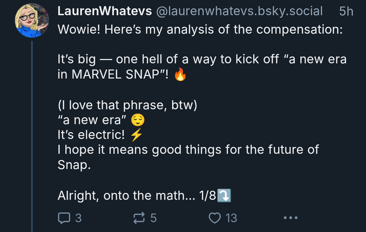Click the LaurenWhatevs display name
Image resolution: width=366 pixels, height=232 pixels.
click(104, 11)
